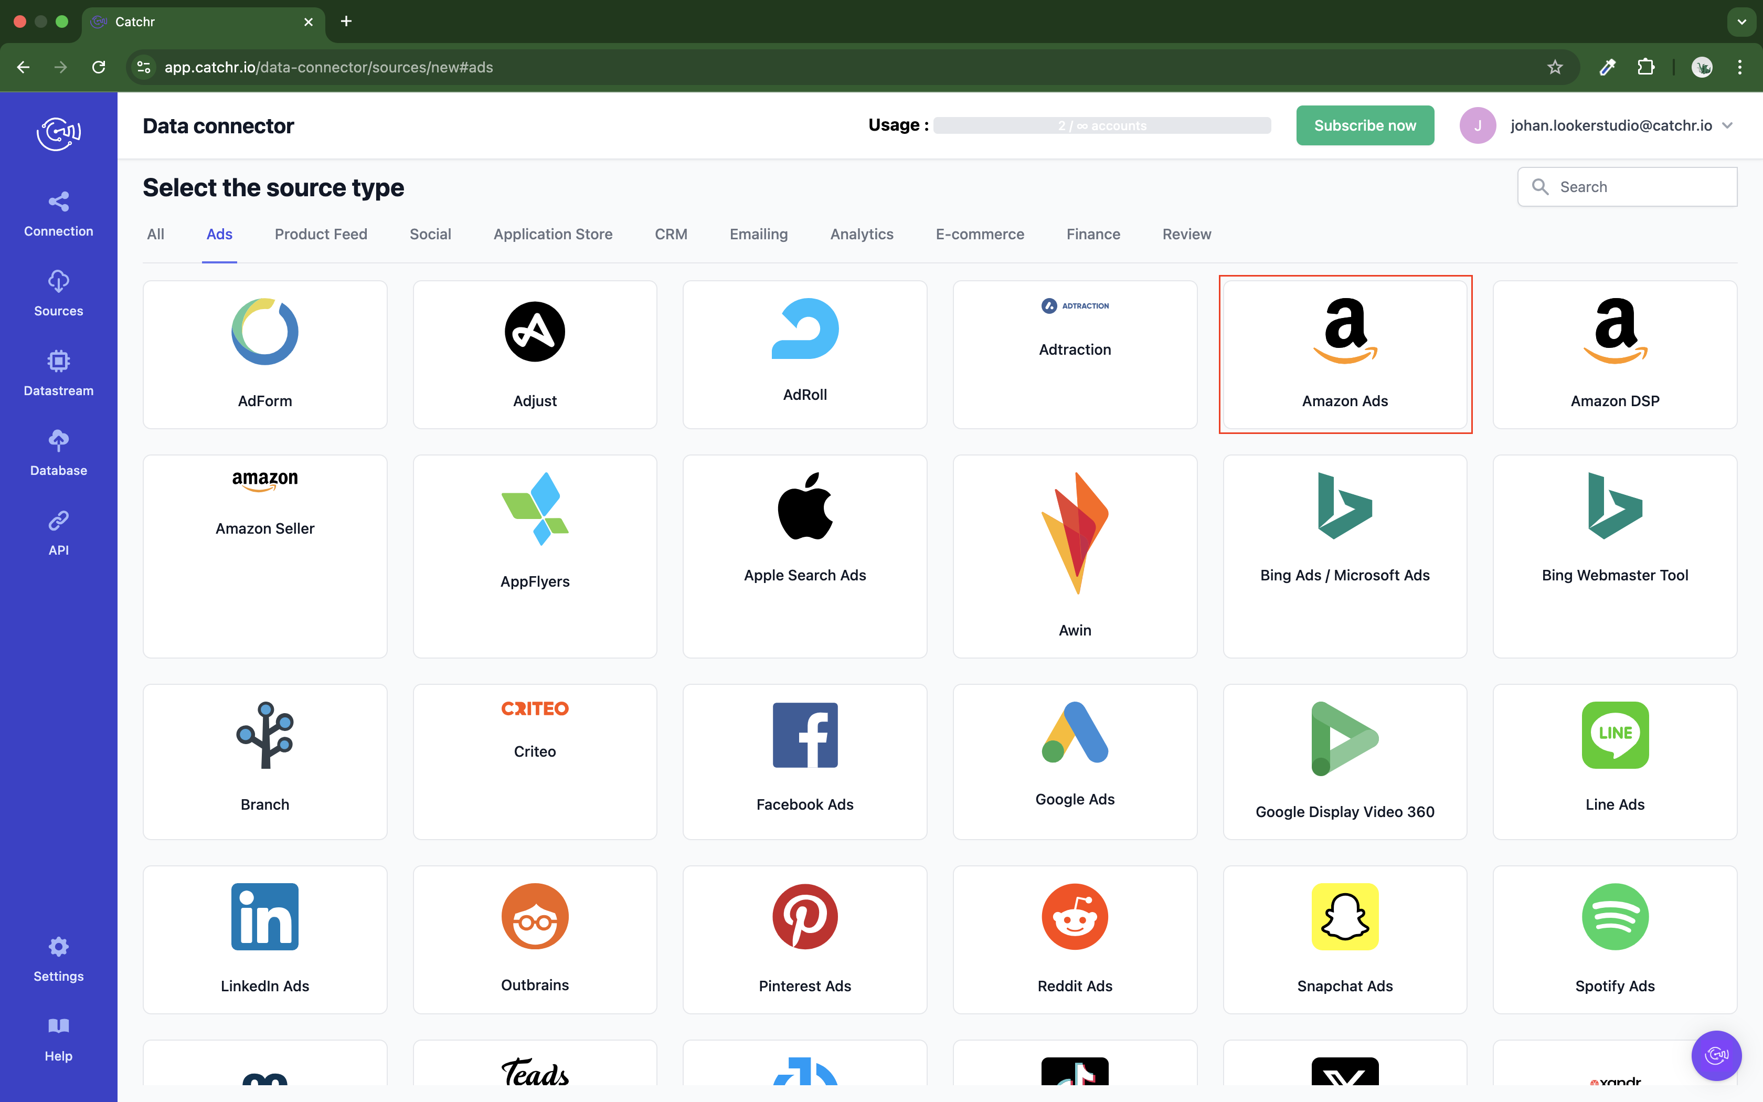Click the Subscribe now button
The image size is (1763, 1102).
click(x=1365, y=125)
